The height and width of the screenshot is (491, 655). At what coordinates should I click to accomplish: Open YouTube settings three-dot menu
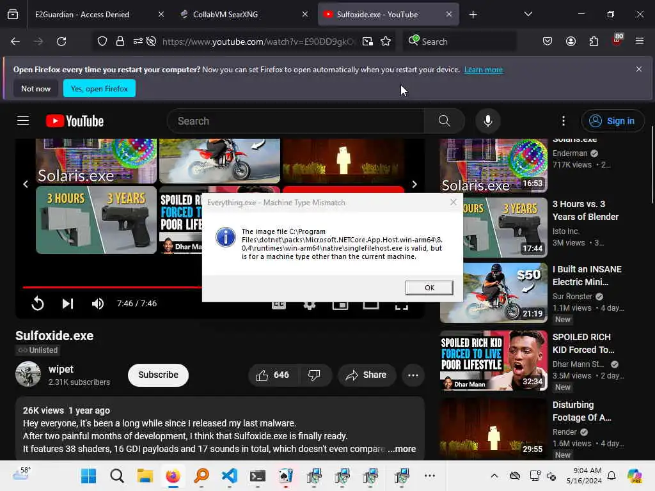564,121
